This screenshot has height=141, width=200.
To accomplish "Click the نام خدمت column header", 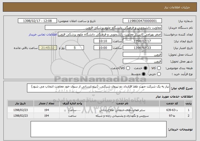I will (x=122, y=103).
